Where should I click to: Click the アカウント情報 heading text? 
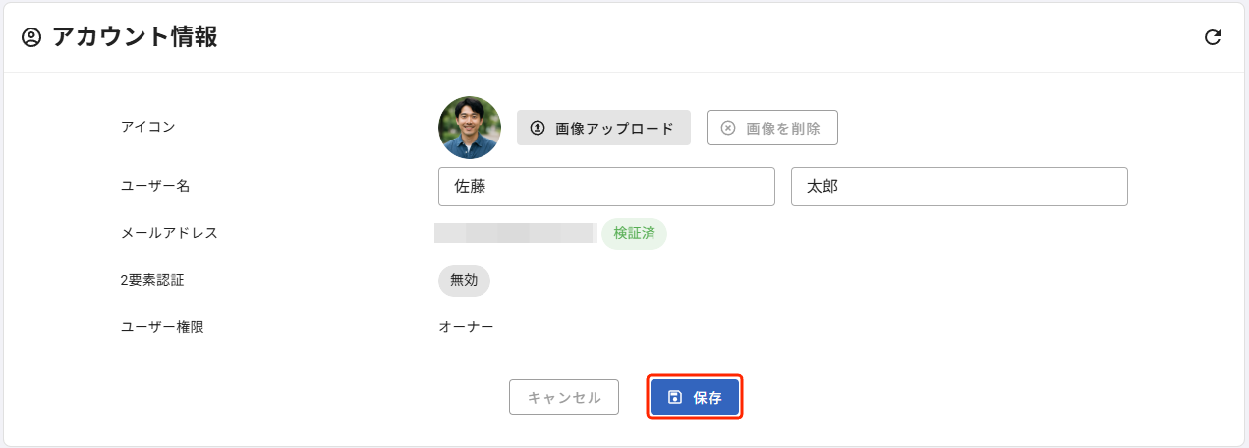(135, 37)
